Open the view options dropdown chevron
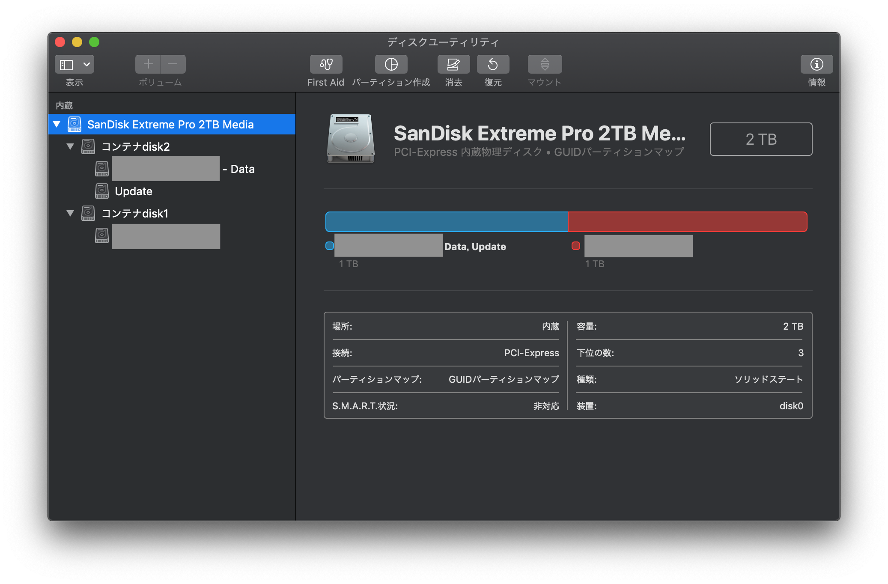The width and height of the screenshot is (888, 584). 86,64
